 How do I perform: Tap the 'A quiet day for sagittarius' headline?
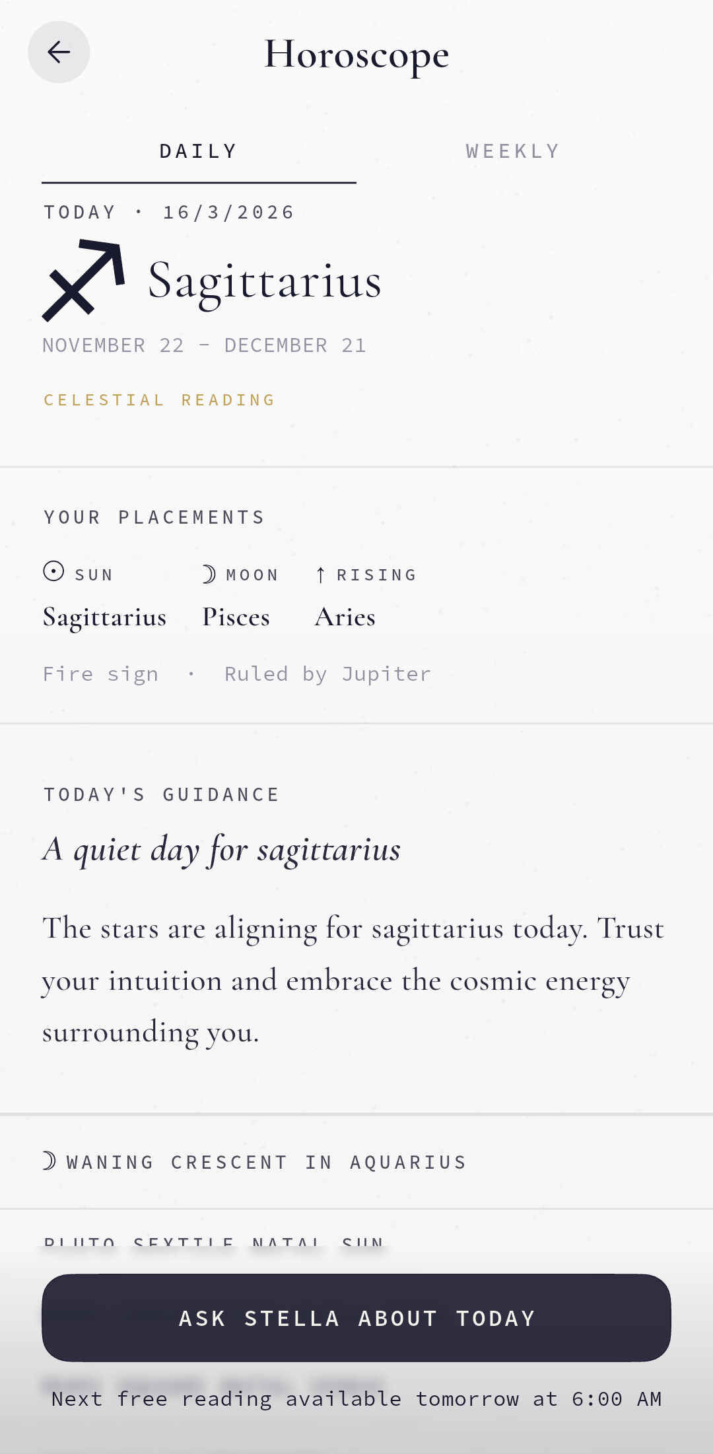click(222, 849)
